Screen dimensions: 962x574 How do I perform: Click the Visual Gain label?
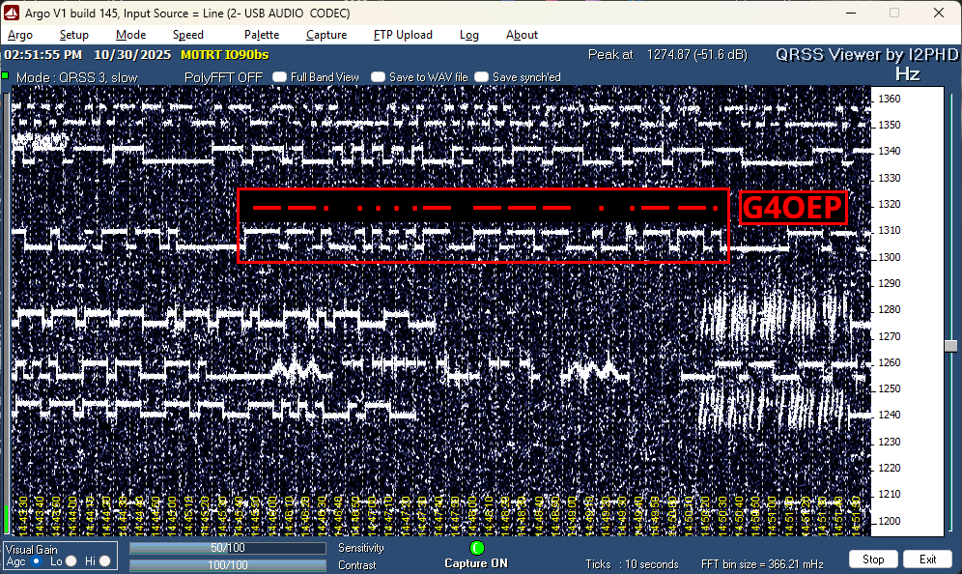click(x=31, y=550)
